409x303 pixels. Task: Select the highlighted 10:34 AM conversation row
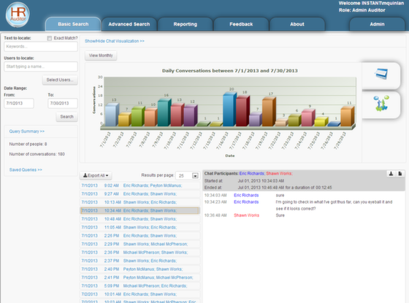point(140,211)
